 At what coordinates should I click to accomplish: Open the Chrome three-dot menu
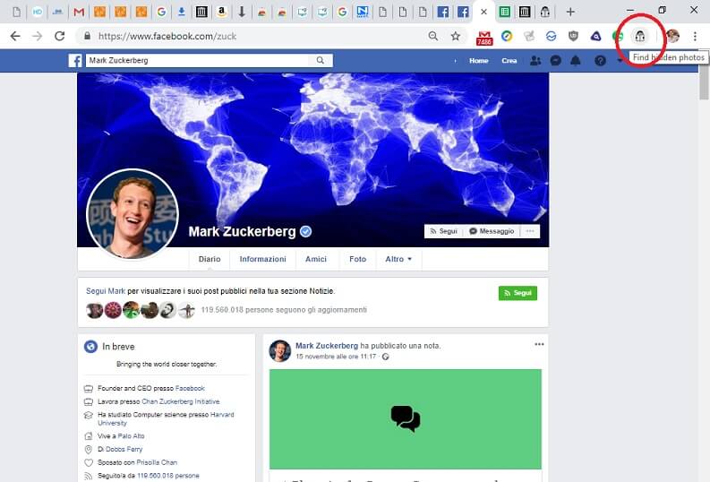(695, 36)
